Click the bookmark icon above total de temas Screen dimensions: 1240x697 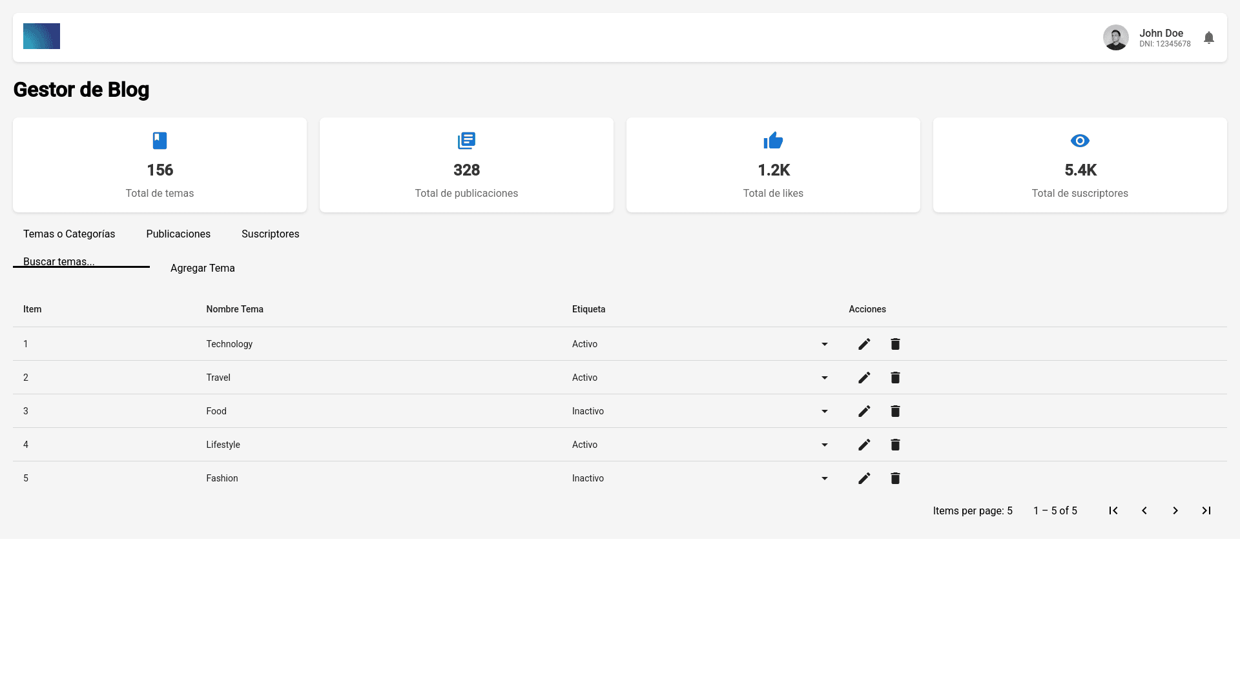point(160,141)
